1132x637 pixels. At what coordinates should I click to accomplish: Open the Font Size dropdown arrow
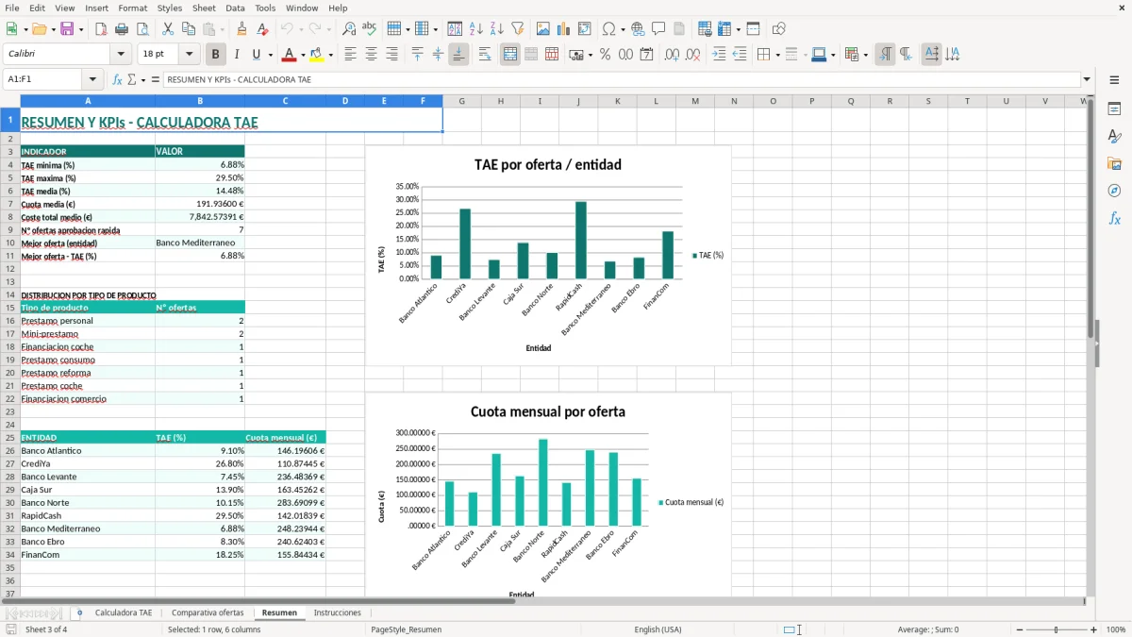pyautogui.click(x=190, y=55)
